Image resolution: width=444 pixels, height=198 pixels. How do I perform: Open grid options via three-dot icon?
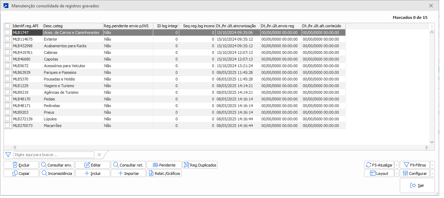[432, 26]
